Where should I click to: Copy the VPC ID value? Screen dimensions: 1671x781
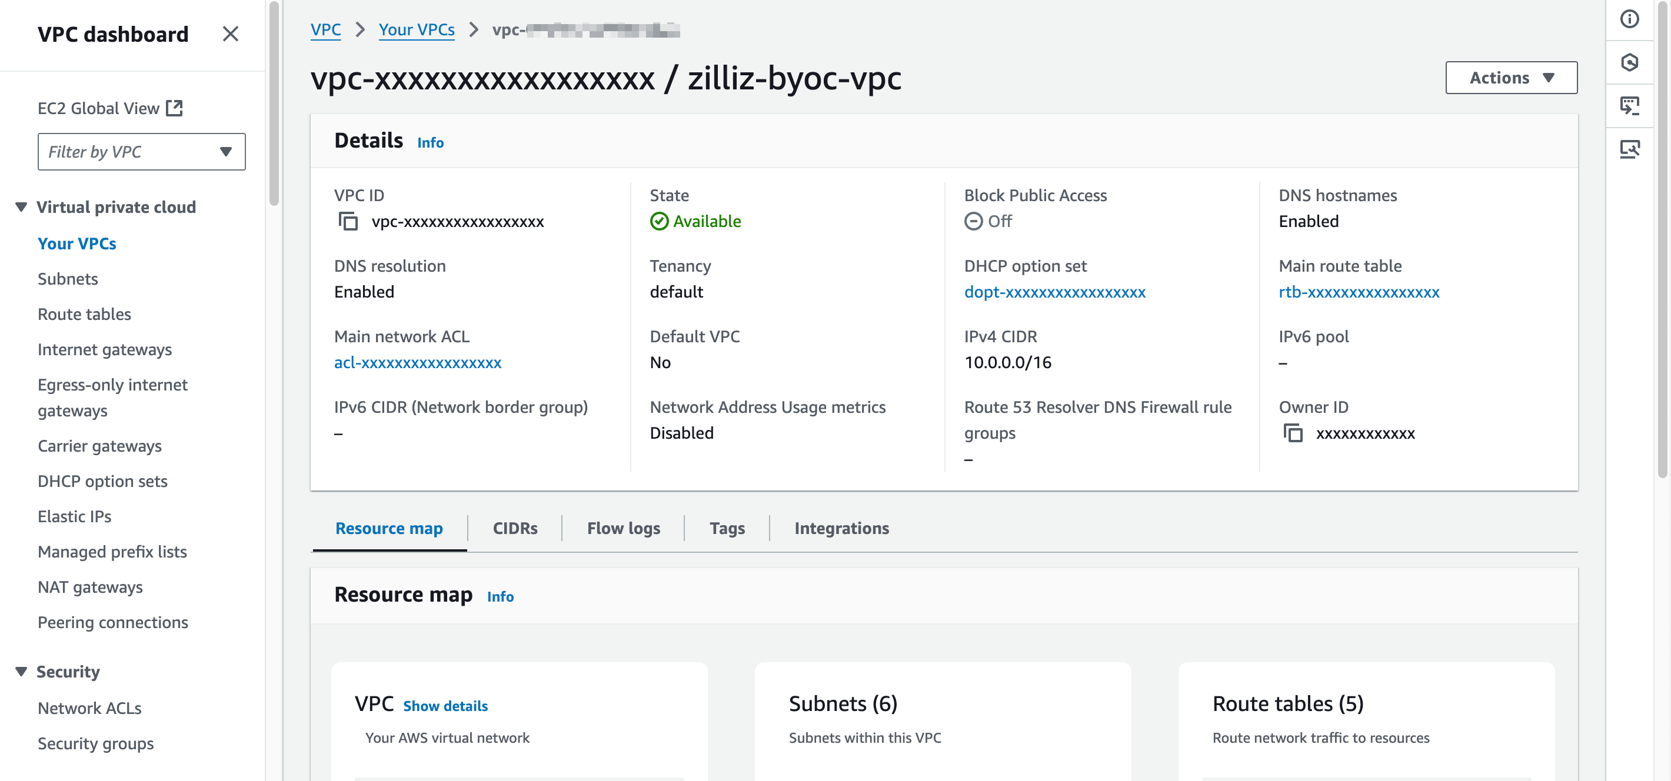pos(348,222)
